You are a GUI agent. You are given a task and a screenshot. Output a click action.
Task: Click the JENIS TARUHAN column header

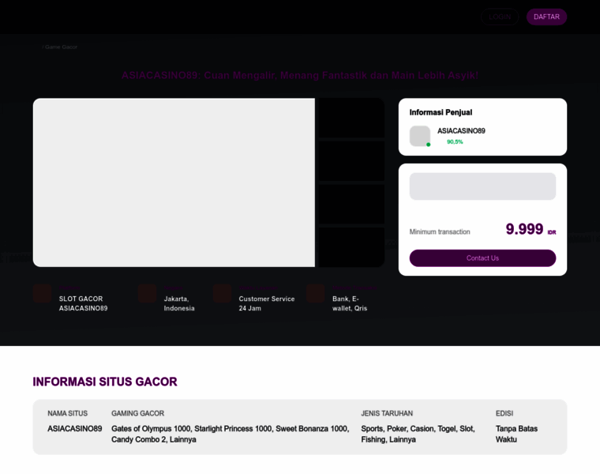coord(387,413)
